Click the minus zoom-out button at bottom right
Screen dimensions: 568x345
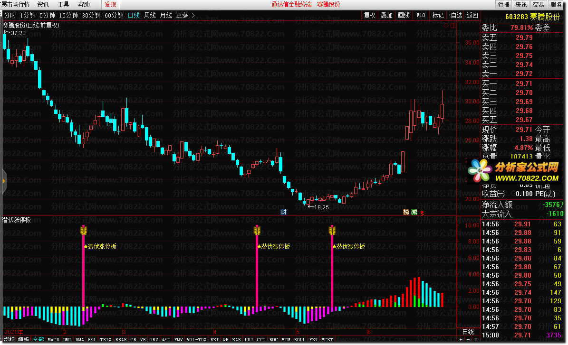(x=468, y=339)
